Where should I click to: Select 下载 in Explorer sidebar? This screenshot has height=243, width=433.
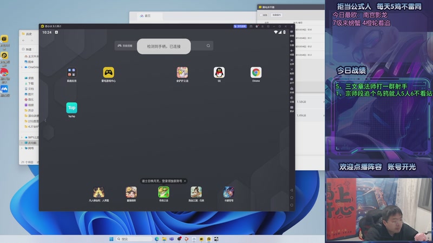click(x=29, y=83)
